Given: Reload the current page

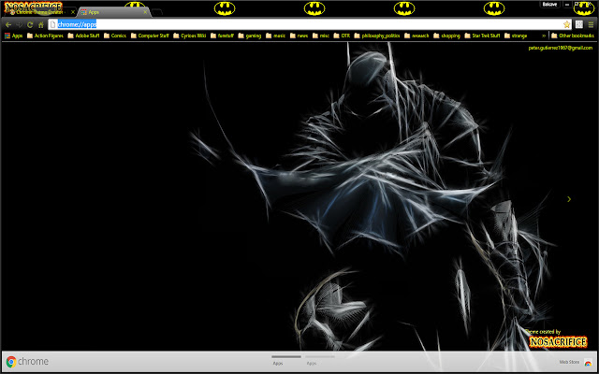Looking at the screenshot, I should pos(30,25).
